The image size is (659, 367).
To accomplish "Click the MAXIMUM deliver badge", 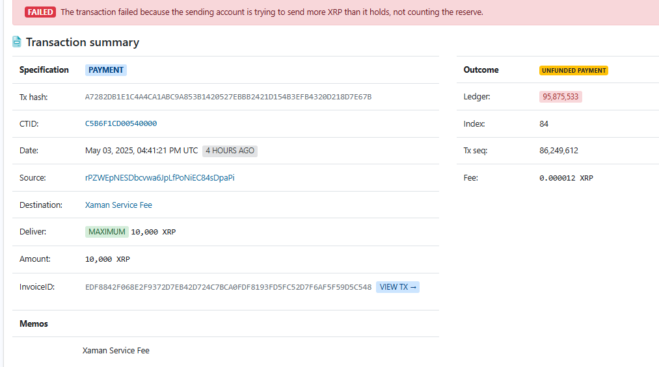I will click(x=107, y=232).
